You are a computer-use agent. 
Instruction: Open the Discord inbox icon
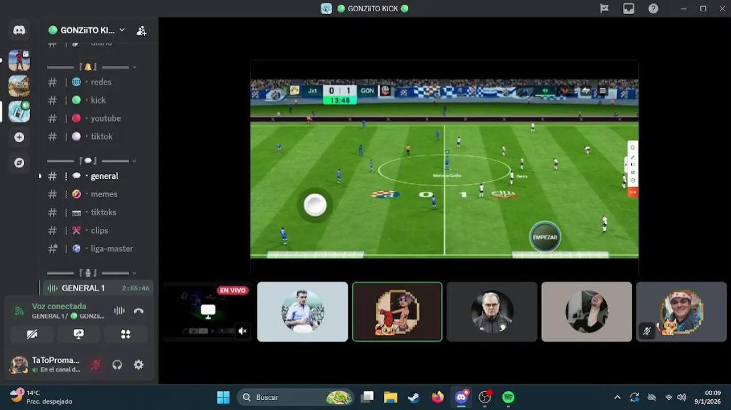point(629,9)
